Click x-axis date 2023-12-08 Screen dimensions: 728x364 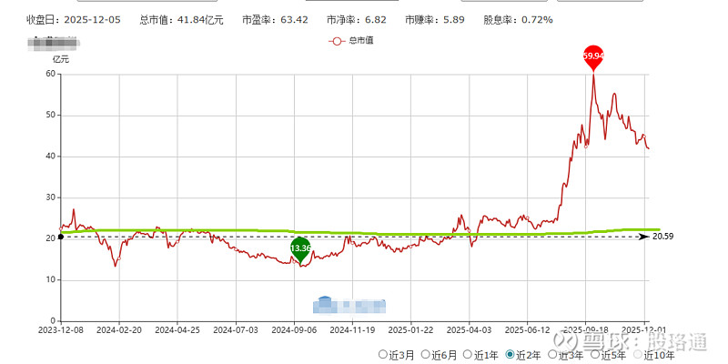point(61,329)
